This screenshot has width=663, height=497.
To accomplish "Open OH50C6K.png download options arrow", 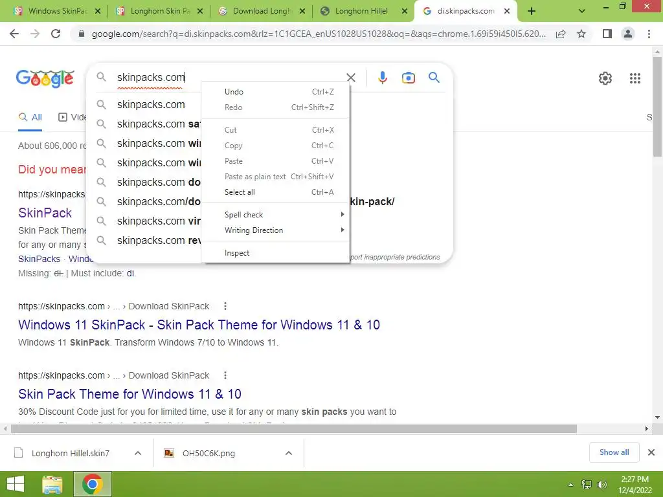I will click(289, 453).
